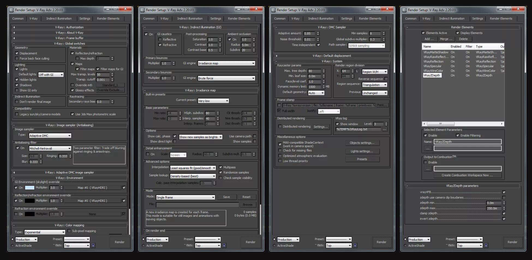Open the Mitchell-Netravali antialiasing filter dropdown
Viewport: 532px width, 260px height.
50,148
